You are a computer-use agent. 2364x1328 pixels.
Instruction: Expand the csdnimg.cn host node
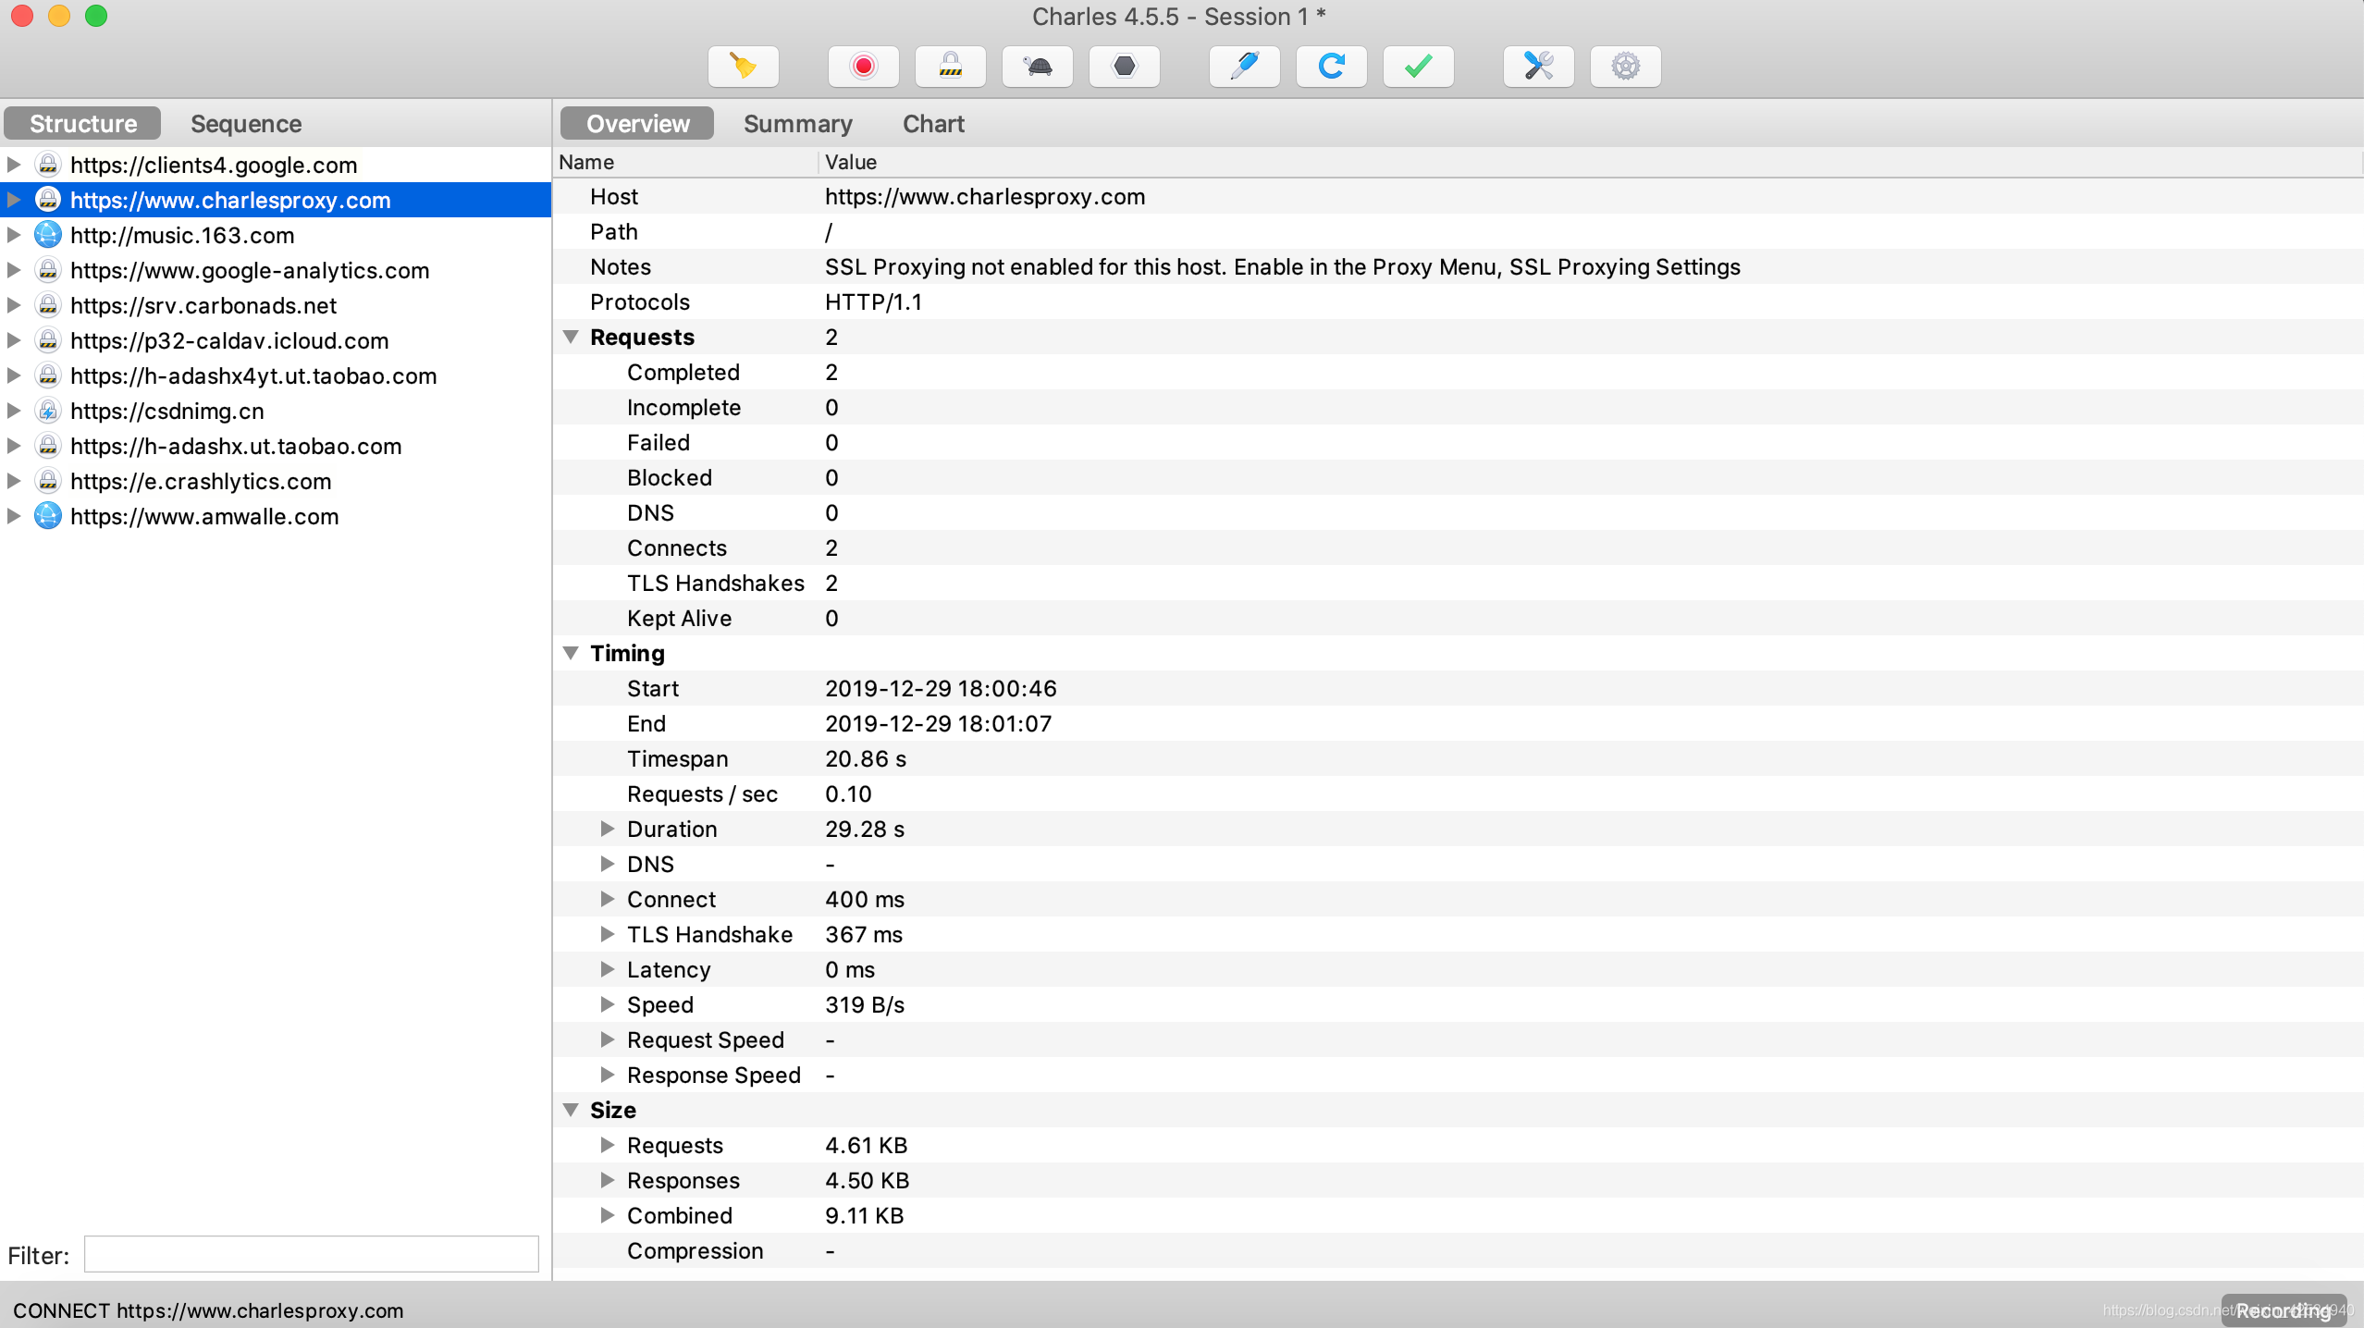point(14,411)
